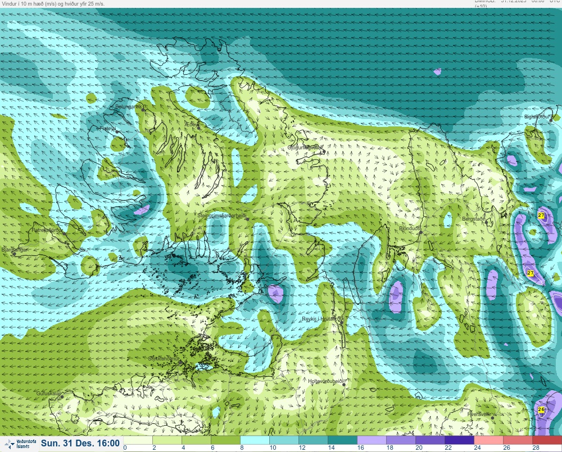Select the 0–2 m/s pale yellow legend swatch

[138, 440]
